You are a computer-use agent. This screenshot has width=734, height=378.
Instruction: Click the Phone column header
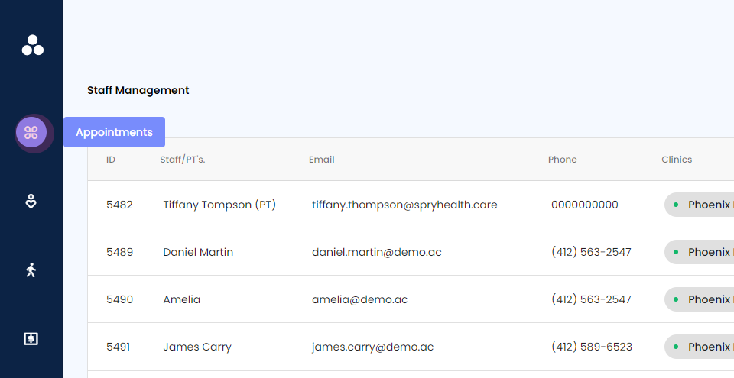click(562, 160)
